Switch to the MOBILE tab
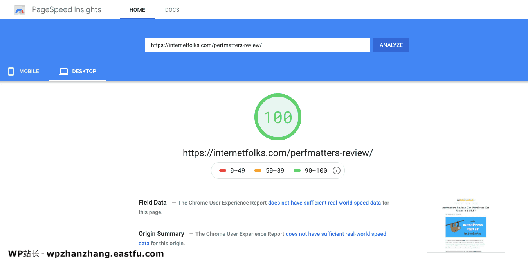The image size is (528, 262). (24, 71)
